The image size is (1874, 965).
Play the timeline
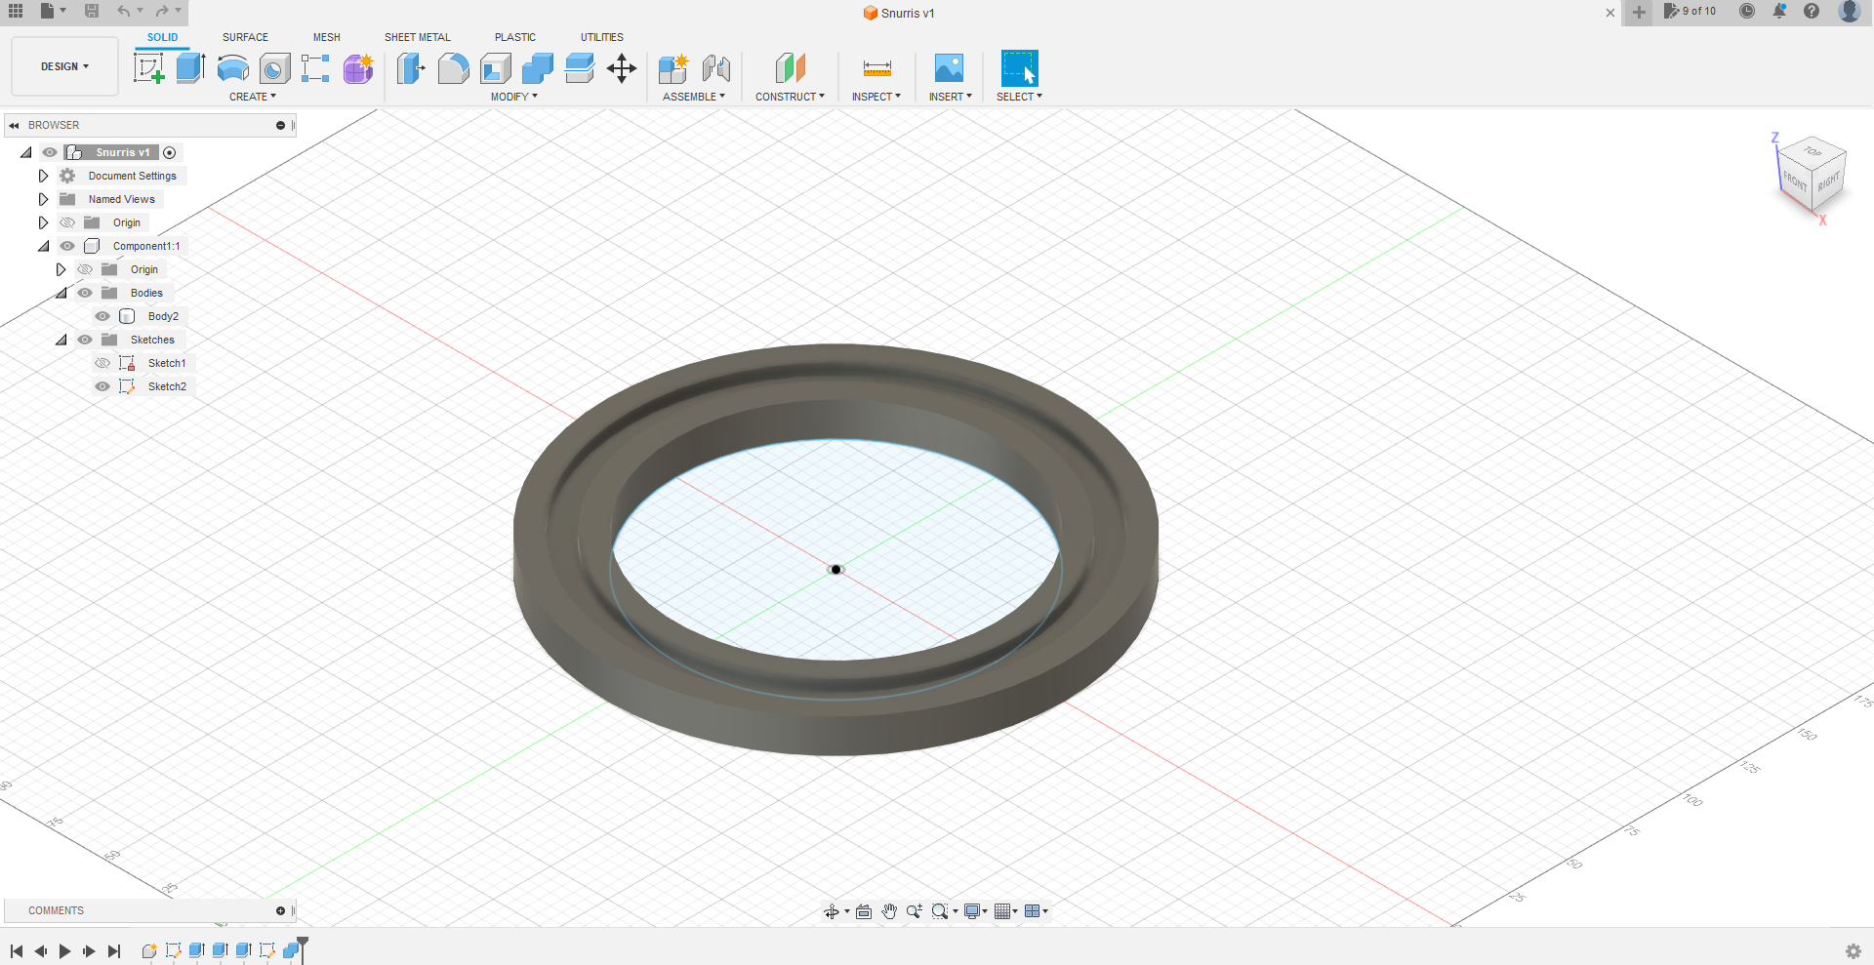pyautogui.click(x=64, y=951)
